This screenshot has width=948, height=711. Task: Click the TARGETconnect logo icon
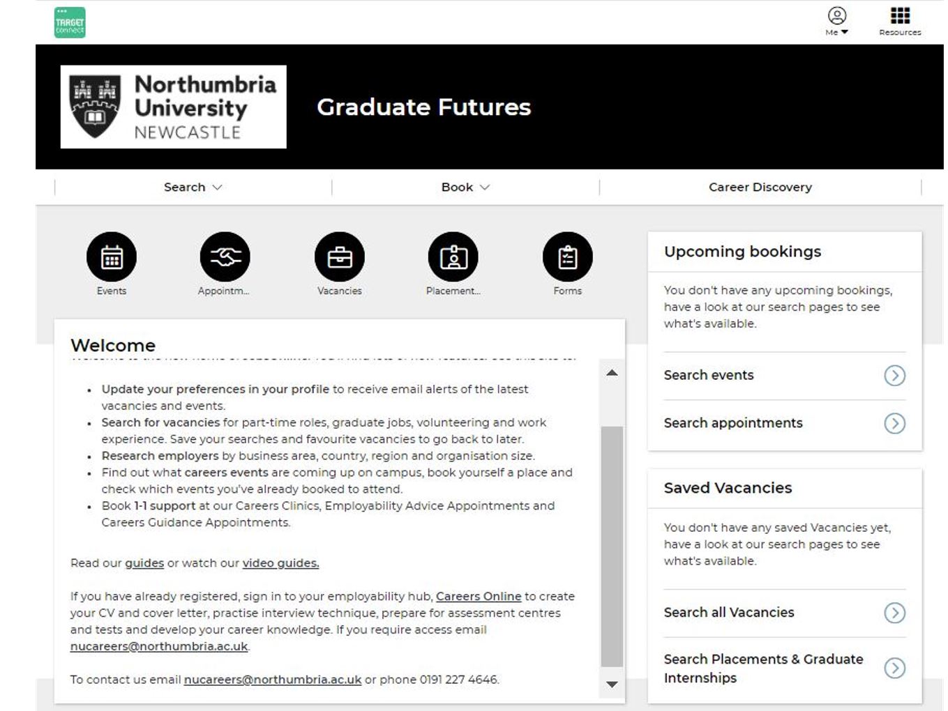(70, 22)
